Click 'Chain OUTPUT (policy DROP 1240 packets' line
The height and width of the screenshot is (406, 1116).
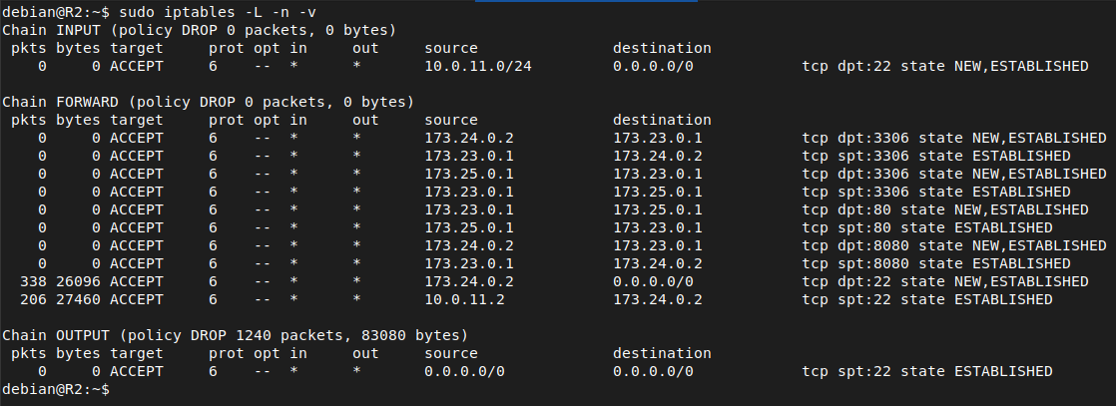236,335
